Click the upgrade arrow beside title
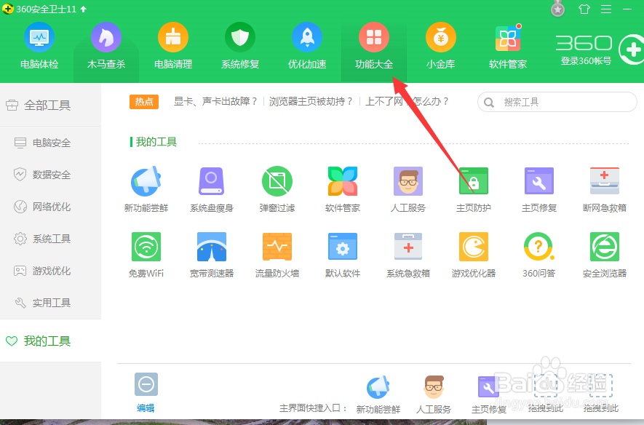The height and width of the screenshot is (425, 644). point(84,9)
